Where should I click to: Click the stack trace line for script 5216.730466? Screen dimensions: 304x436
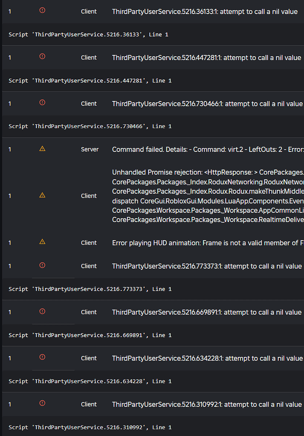[90, 126]
